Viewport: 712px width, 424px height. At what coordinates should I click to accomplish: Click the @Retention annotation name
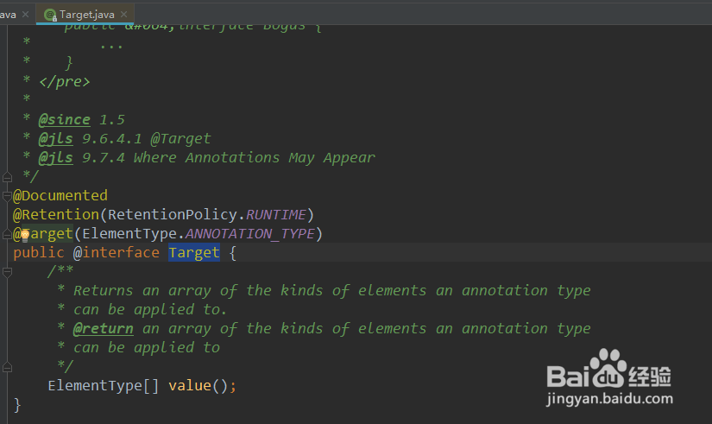point(56,214)
